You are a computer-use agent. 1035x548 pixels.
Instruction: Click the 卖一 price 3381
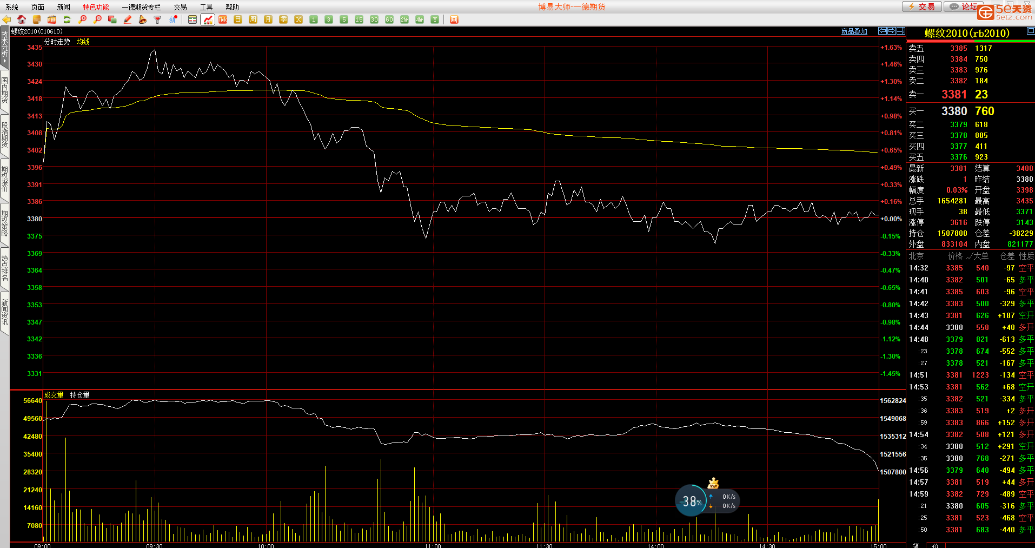954,95
